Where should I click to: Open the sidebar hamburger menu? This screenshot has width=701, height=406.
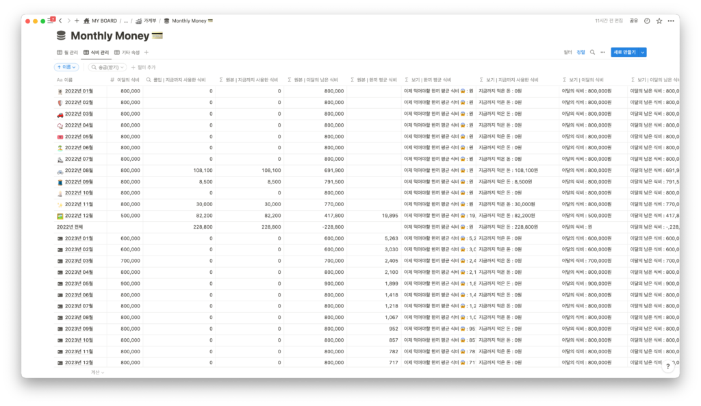(x=51, y=21)
